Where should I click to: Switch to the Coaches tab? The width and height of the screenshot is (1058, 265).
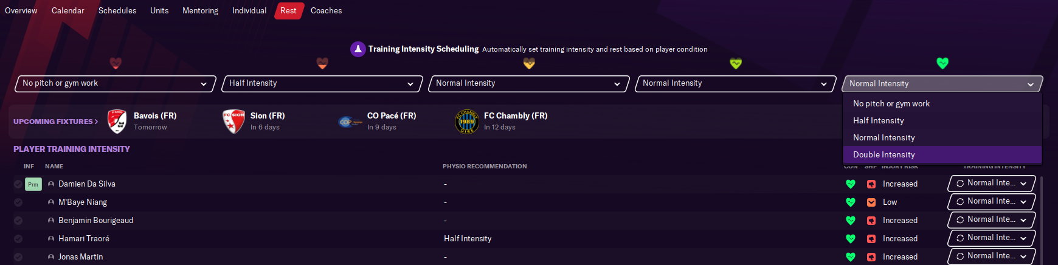[x=326, y=11]
